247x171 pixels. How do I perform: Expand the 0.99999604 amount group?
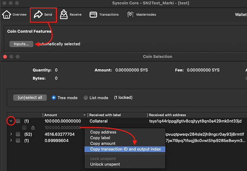[x=11, y=141]
